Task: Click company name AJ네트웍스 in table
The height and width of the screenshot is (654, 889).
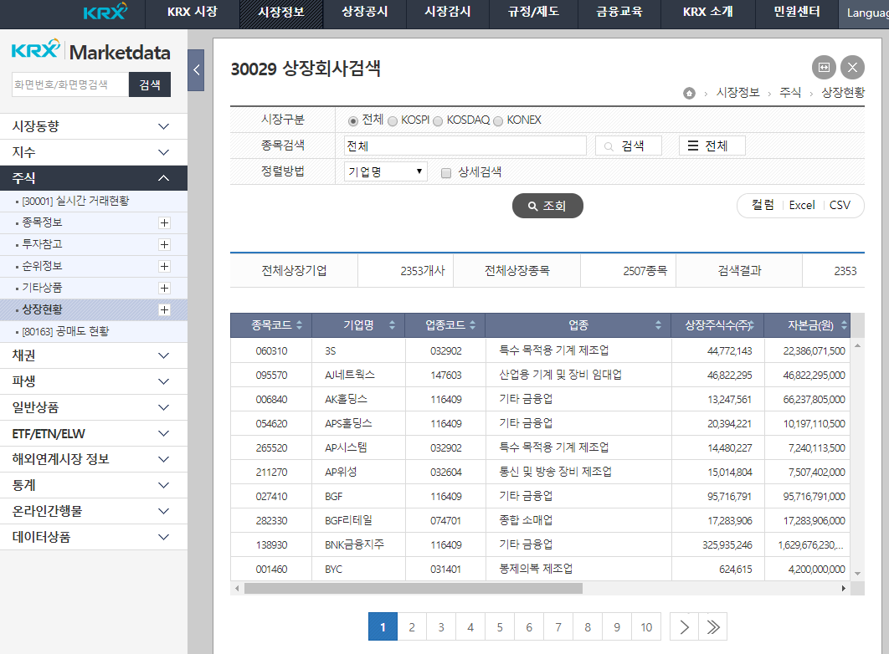Action: [x=349, y=375]
